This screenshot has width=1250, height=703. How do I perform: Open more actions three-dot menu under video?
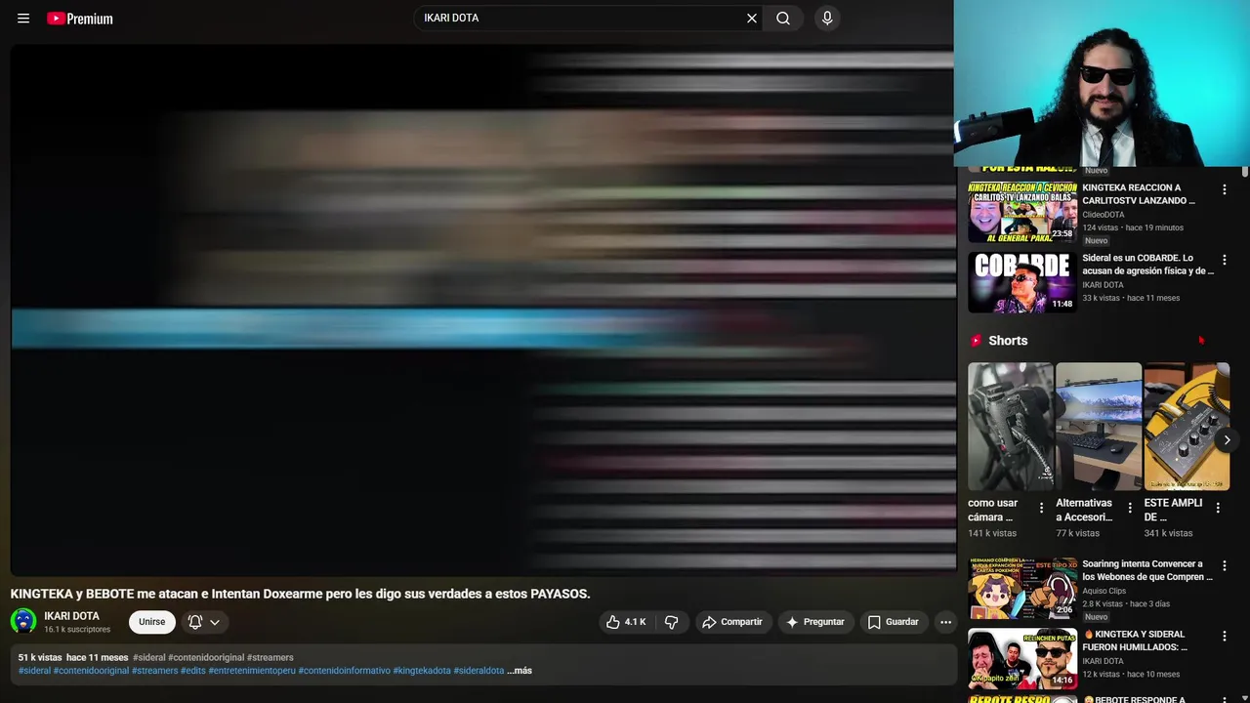(945, 622)
